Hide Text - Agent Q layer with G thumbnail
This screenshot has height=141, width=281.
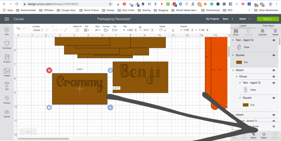274,40
